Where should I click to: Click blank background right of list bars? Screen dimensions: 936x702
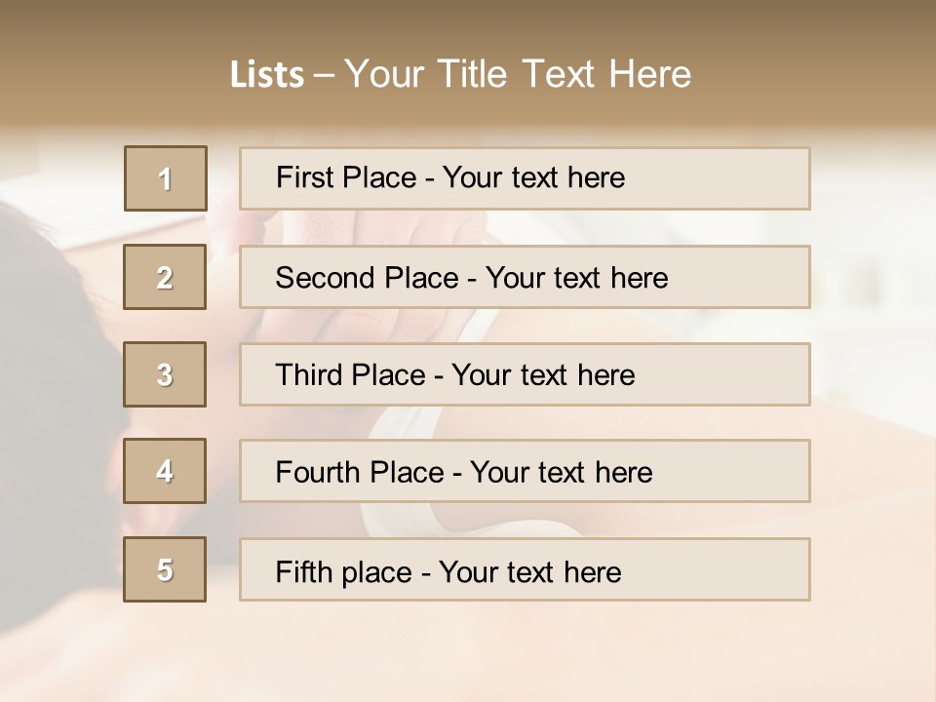[873, 370]
